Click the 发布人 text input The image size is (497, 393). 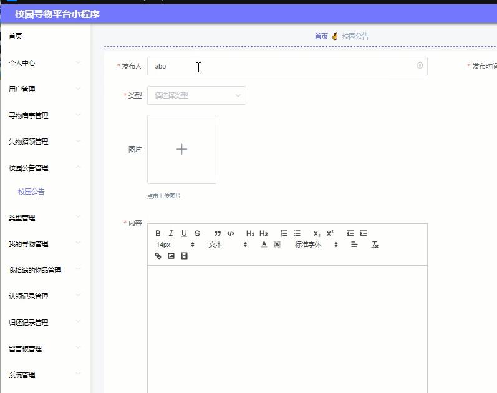287,66
